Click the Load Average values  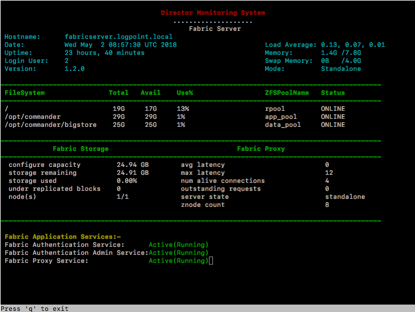[353, 45]
